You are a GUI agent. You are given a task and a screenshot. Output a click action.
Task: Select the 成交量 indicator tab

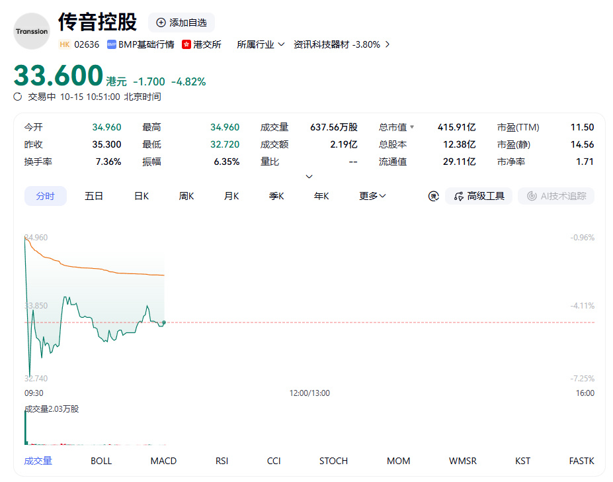click(38, 461)
